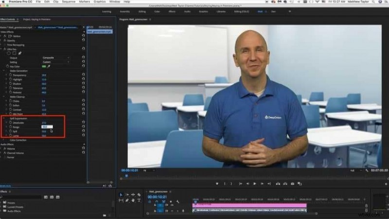This screenshot has height=219, width=389.
Task: Open Program monitor settings wrench
Action: tap(367, 170)
